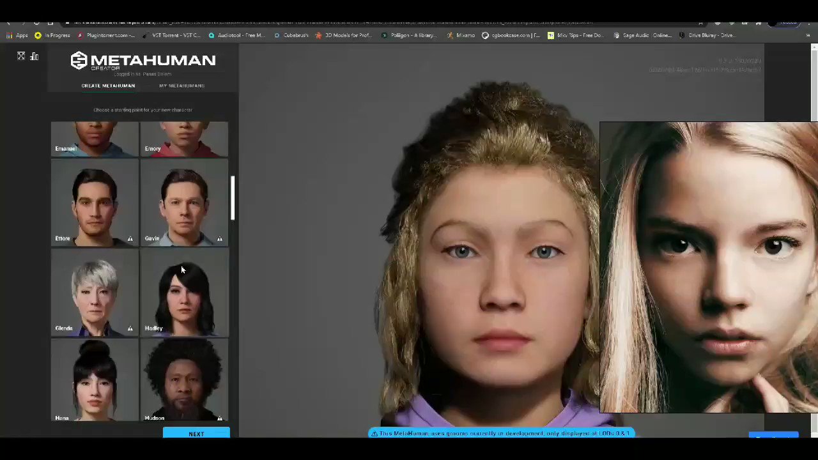Viewport: 818px width, 460px height.
Task: Open the VST Torrent bookmark
Action: (x=171, y=35)
